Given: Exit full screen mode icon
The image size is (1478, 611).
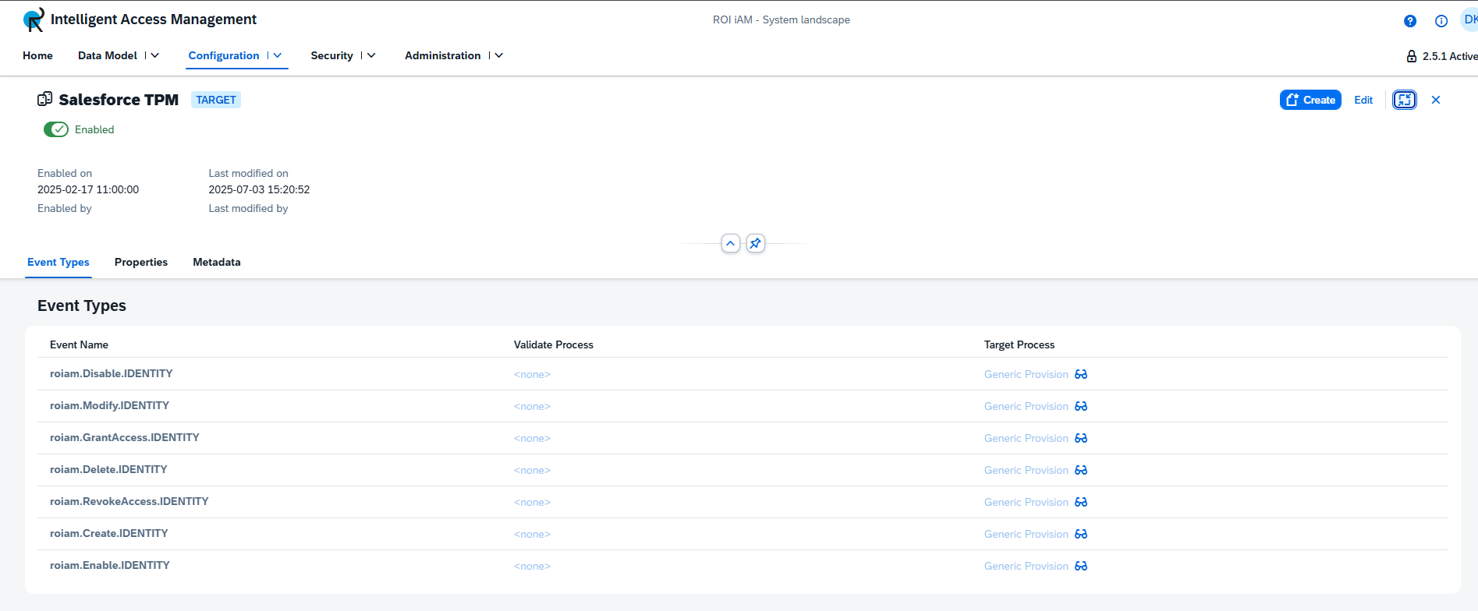Looking at the screenshot, I should pyautogui.click(x=1405, y=100).
